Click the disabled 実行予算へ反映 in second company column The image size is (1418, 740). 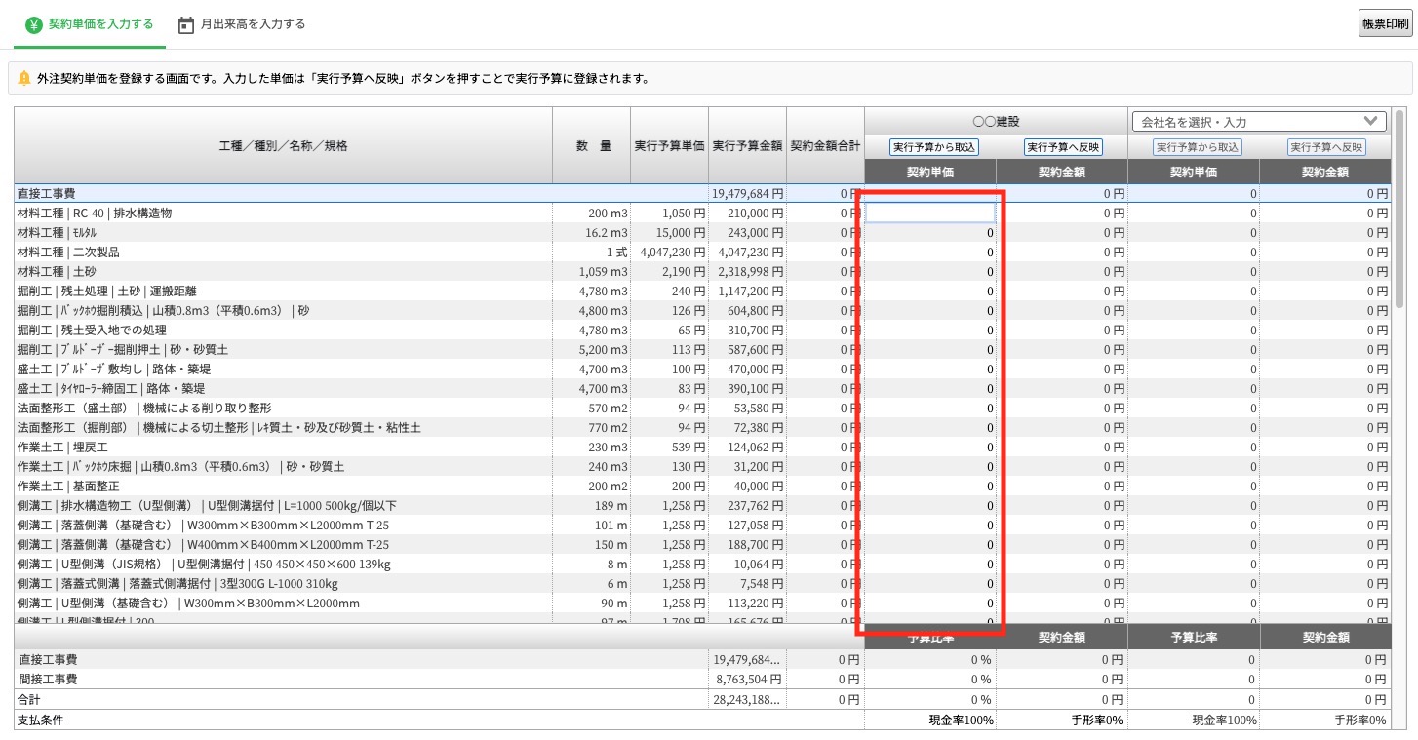point(1326,147)
